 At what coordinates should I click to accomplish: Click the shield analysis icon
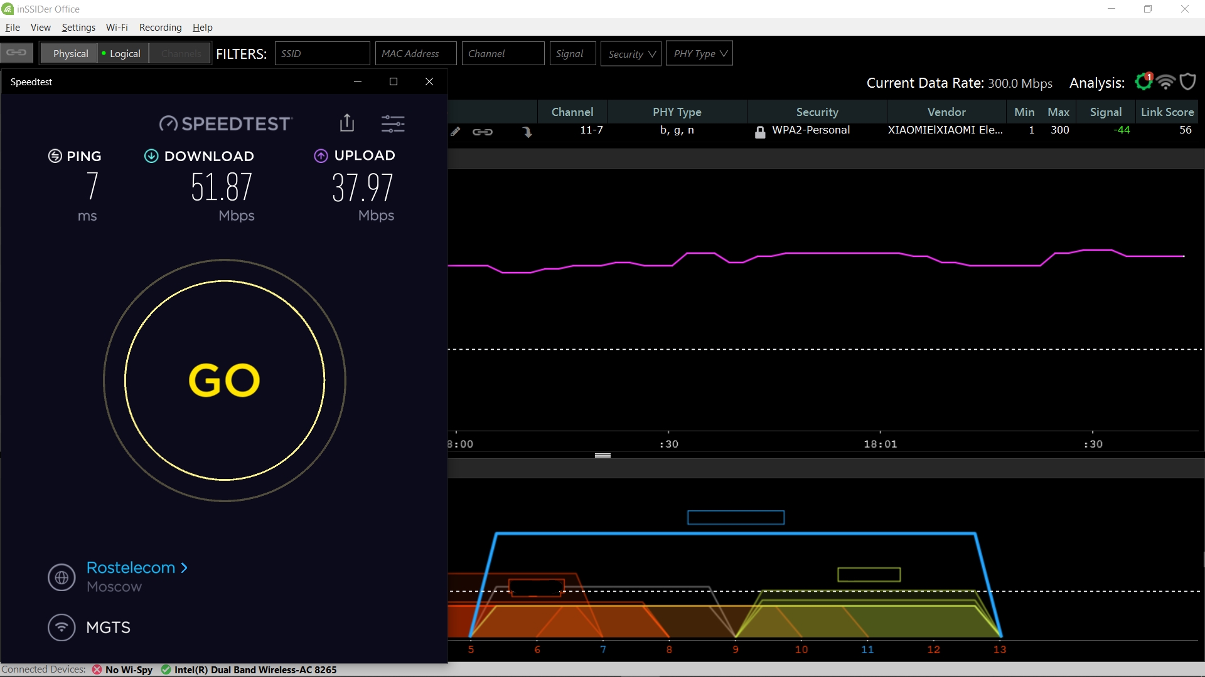tap(1188, 82)
